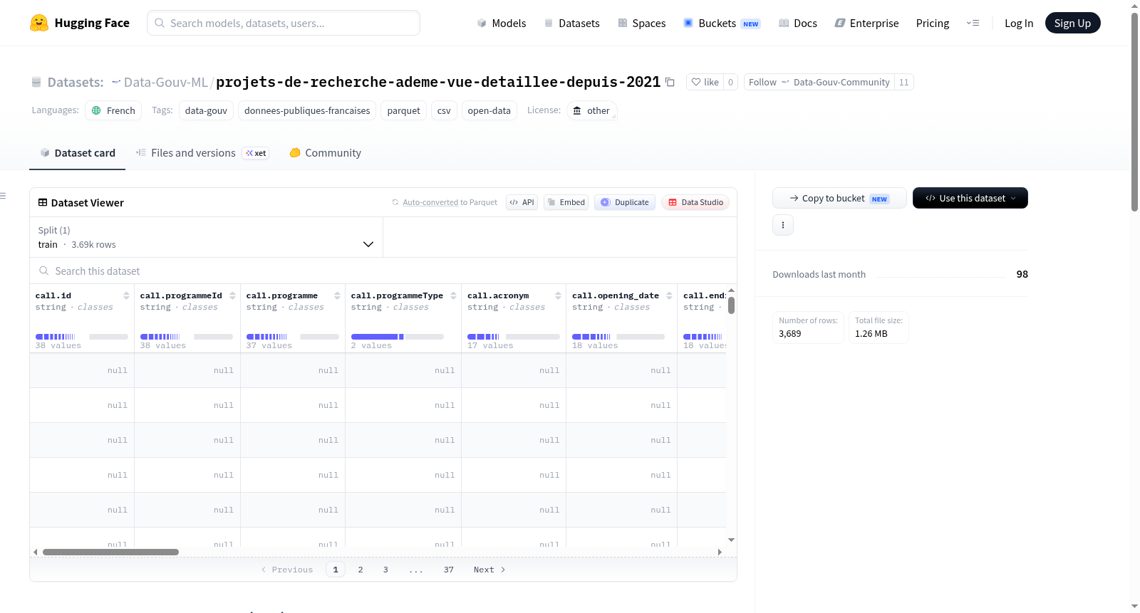Go to page 3 of results

(385, 570)
